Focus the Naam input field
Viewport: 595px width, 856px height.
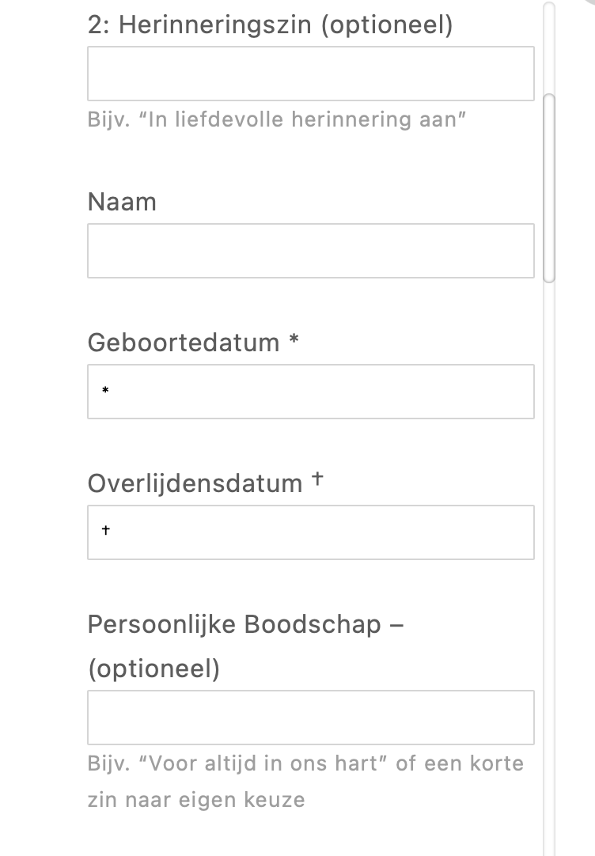(x=310, y=251)
